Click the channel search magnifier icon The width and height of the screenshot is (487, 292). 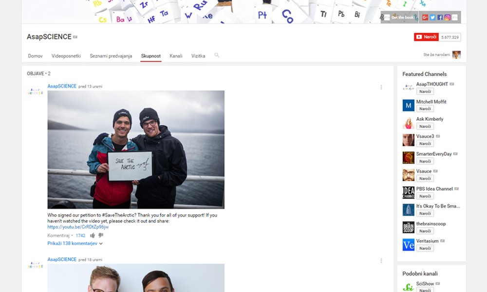217,55
